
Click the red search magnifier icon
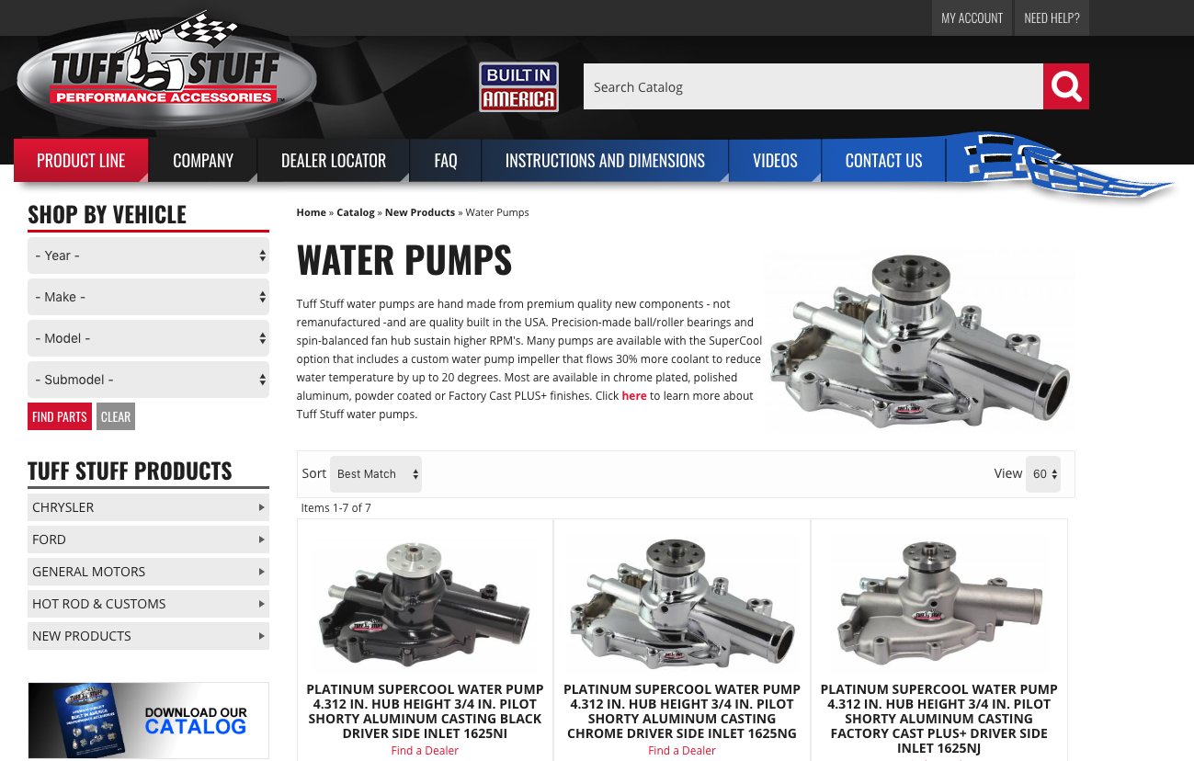pos(1066,86)
